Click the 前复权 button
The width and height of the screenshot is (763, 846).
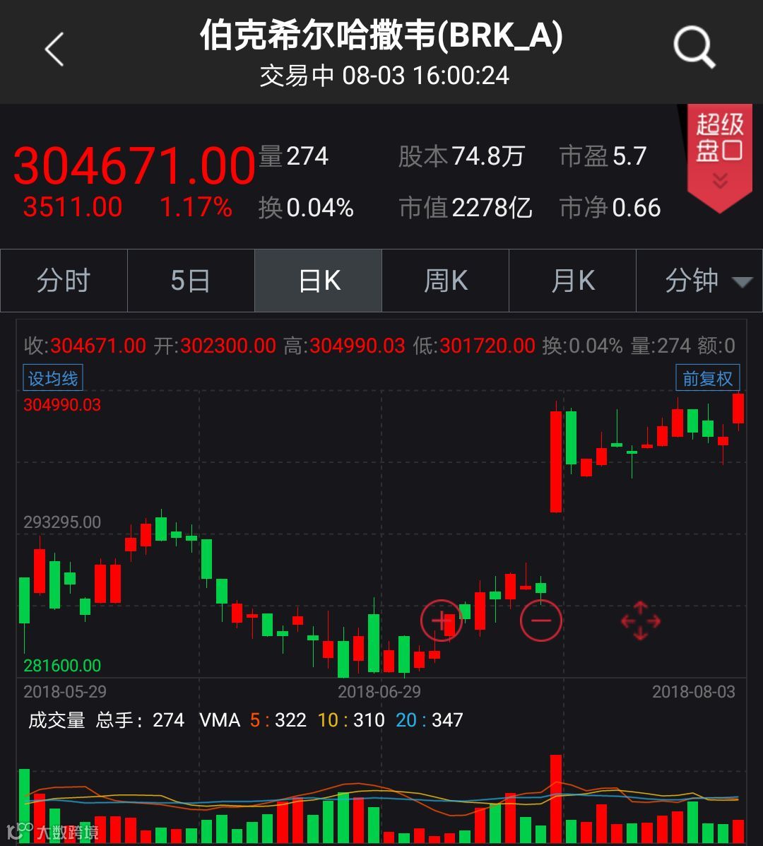pos(707,378)
